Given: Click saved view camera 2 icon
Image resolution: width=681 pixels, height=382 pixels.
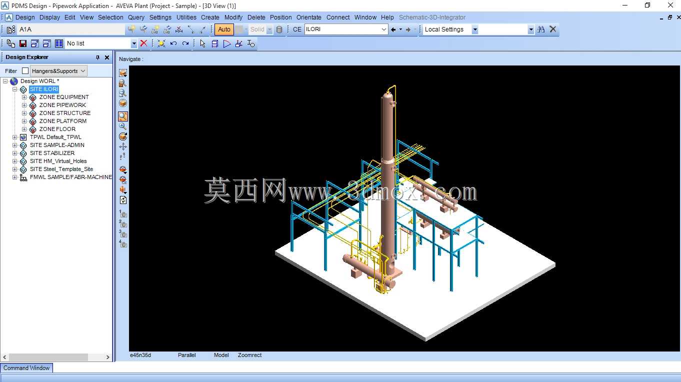Looking at the screenshot, I should 123,224.
